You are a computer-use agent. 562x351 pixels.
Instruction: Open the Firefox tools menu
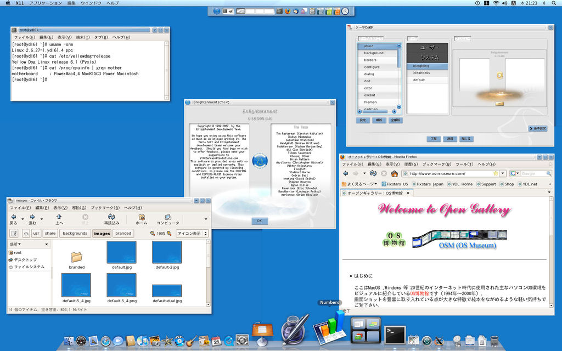[x=464, y=164]
